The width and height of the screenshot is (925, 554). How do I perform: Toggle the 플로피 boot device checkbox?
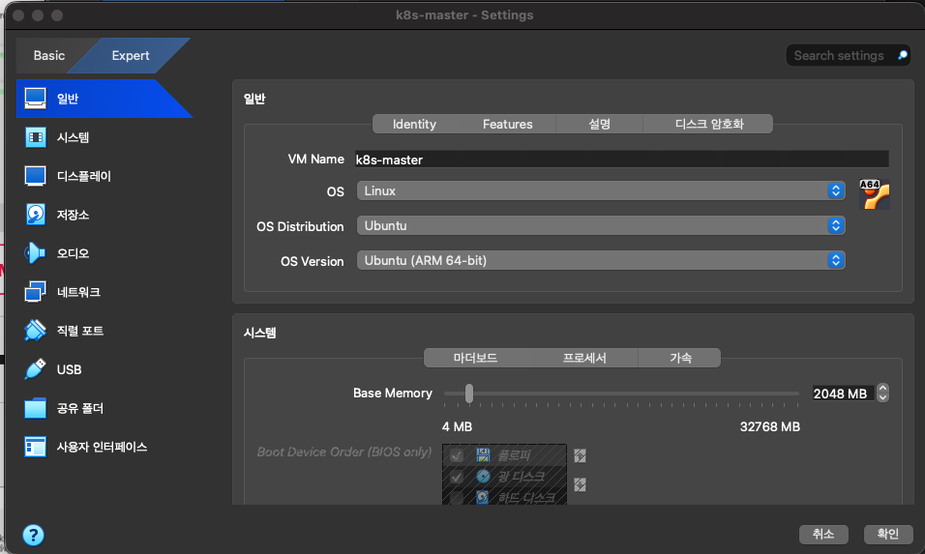457,455
